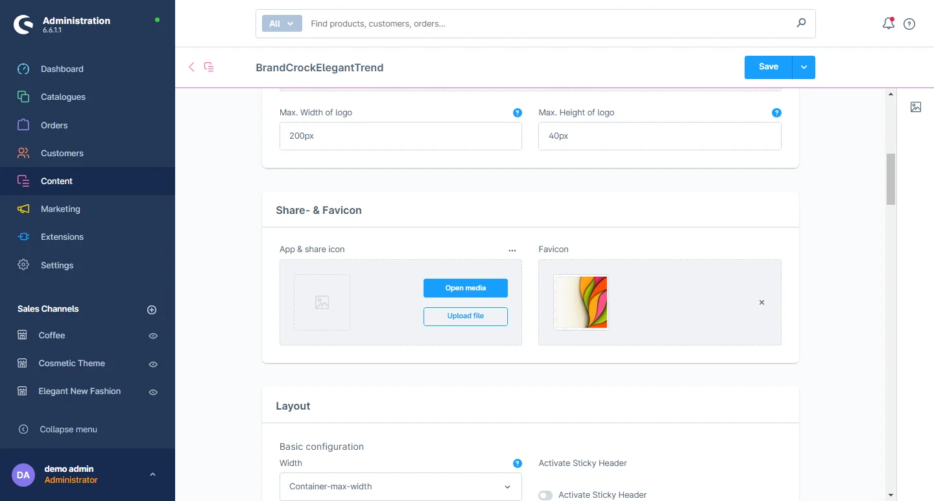Remove the Favicon image
The width and height of the screenshot is (934, 501).
761,303
